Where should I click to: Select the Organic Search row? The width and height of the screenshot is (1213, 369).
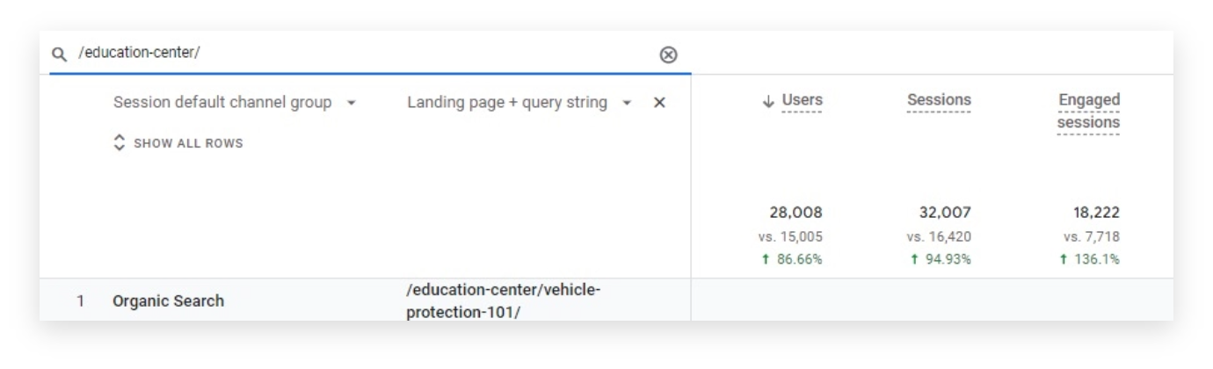click(168, 300)
